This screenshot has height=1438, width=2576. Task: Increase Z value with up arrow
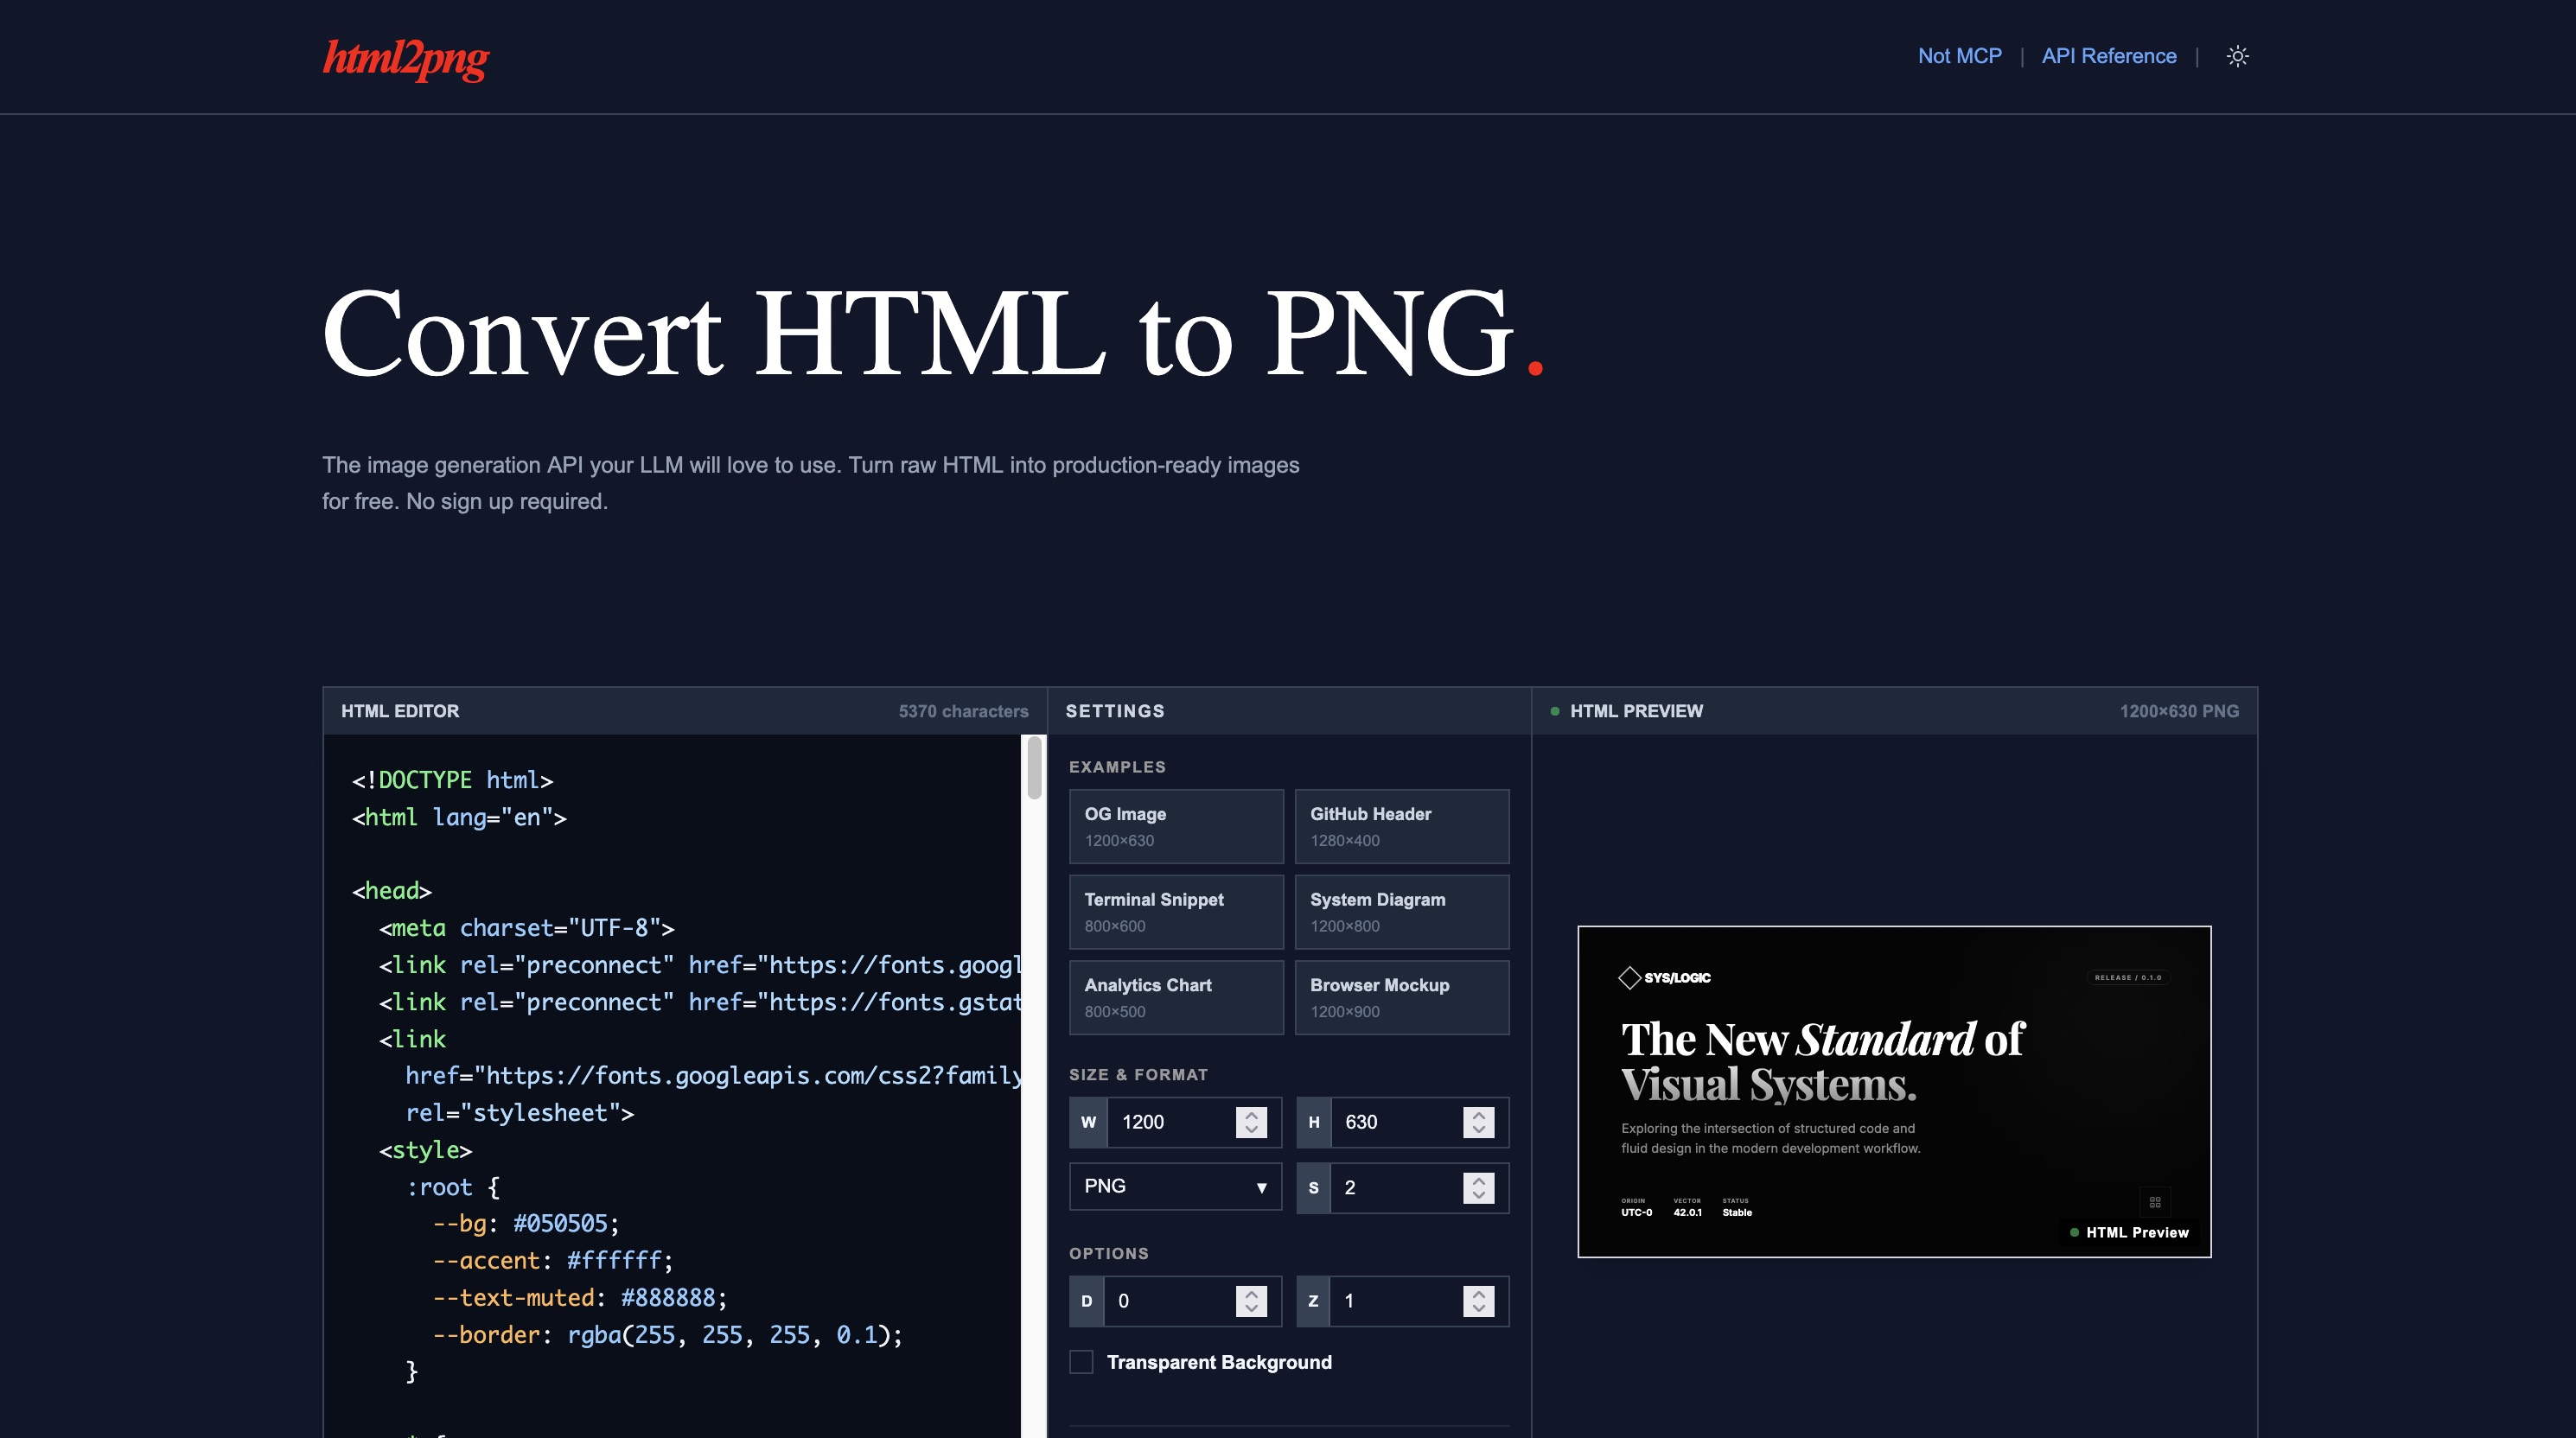[x=1478, y=1293]
